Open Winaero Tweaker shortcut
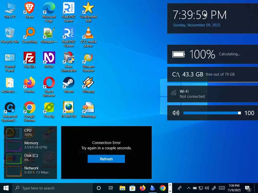The width and height of the screenshot is (258, 193). pyautogui.click(x=88, y=62)
